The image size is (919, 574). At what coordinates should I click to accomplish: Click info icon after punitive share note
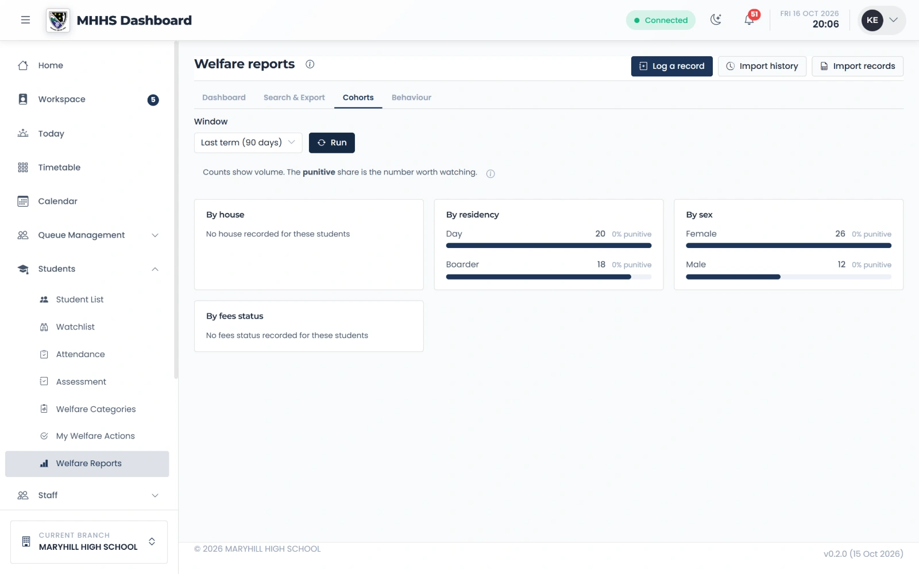tap(491, 174)
